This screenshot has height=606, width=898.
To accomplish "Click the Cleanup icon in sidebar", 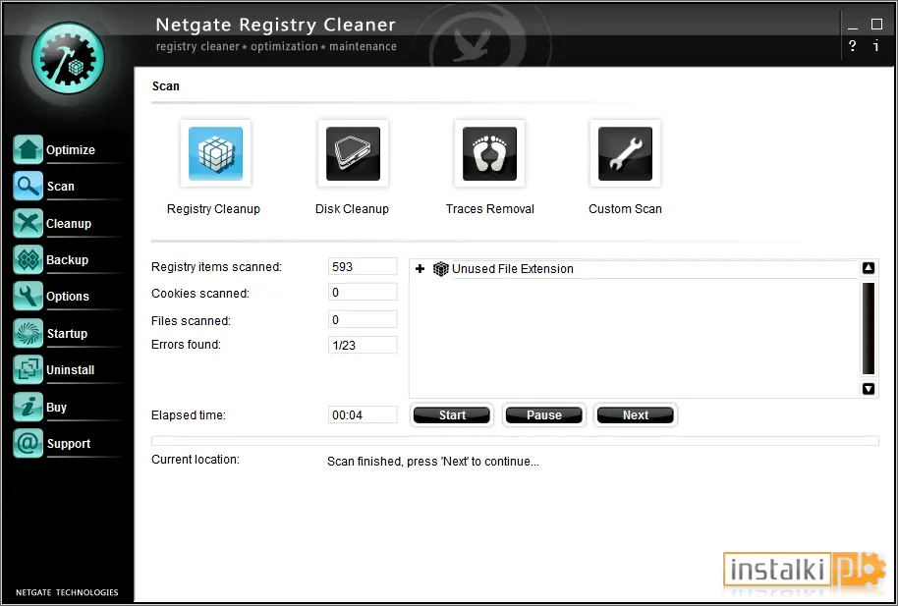I will [x=28, y=223].
